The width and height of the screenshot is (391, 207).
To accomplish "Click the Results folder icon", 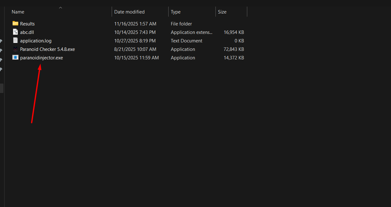I will coord(15,24).
